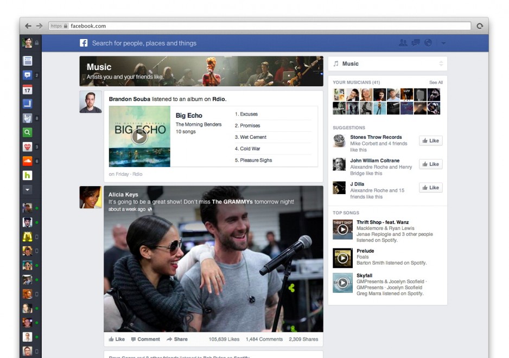The width and height of the screenshot is (509, 358).
Task: Open Messenger from the left sidebar
Action: tap(27, 75)
